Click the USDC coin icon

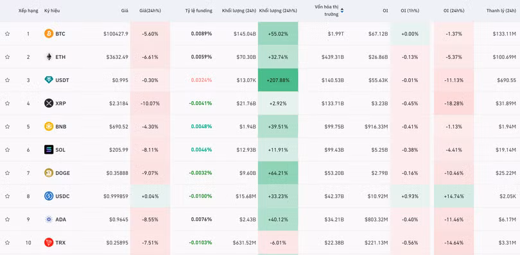(x=49, y=195)
